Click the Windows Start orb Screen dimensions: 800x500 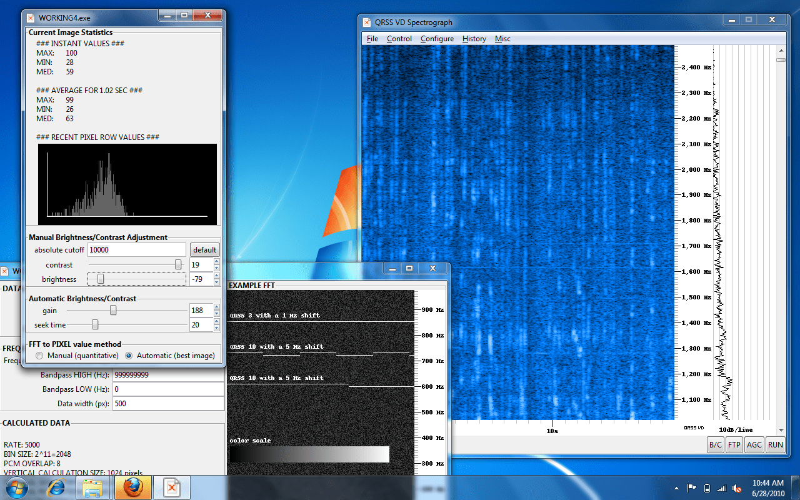click(x=16, y=487)
